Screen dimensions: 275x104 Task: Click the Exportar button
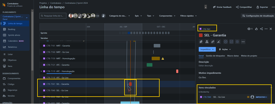[x=262, y=7]
